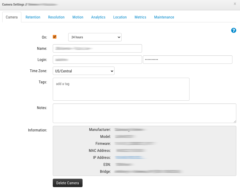View the Metrics tab
Image resolution: width=240 pixels, height=191 pixels.
tap(140, 17)
